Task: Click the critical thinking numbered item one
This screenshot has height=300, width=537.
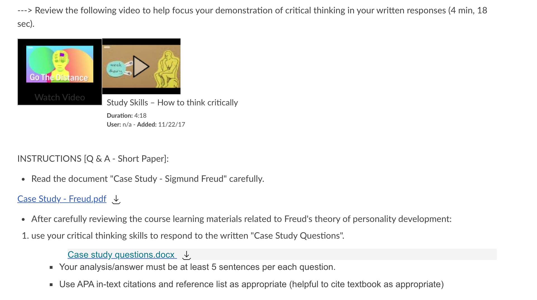Action: click(x=188, y=236)
